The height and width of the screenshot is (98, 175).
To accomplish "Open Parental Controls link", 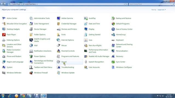I will click(68, 51).
